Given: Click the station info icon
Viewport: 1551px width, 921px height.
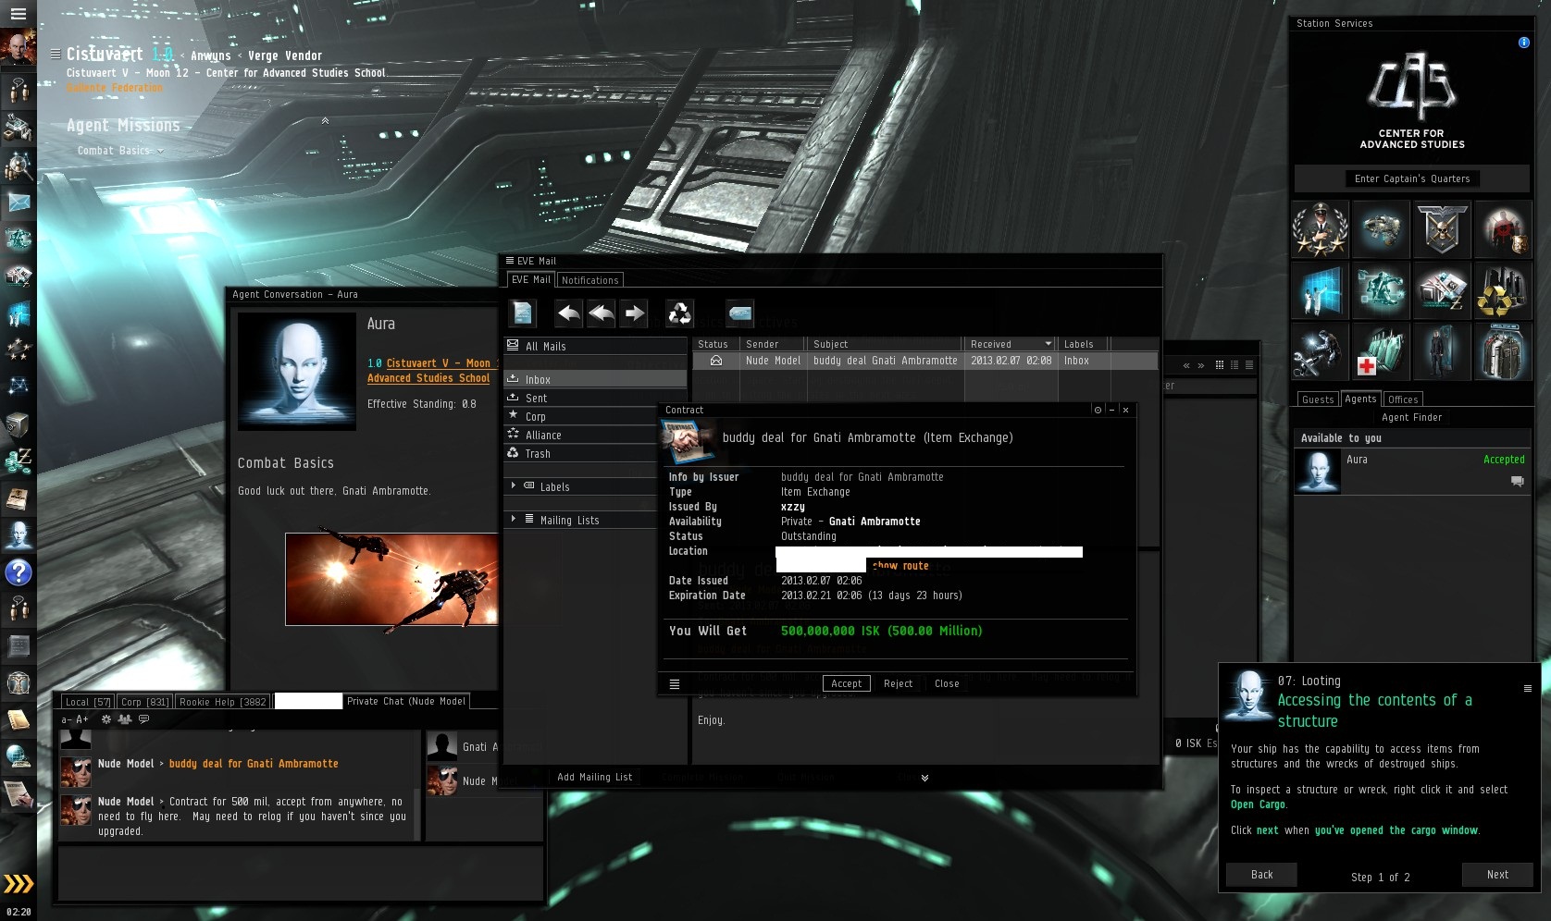Looking at the screenshot, I should coord(1523,43).
